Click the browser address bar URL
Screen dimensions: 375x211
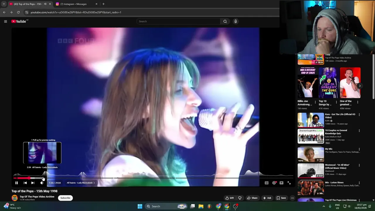[76, 12]
